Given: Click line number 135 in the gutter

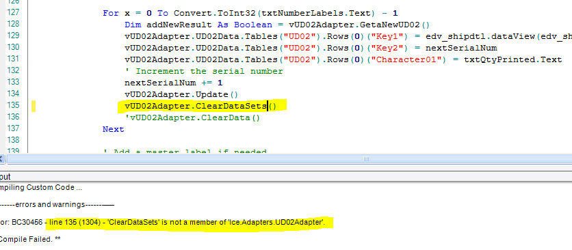Looking at the screenshot, I should tap(13, 105).
